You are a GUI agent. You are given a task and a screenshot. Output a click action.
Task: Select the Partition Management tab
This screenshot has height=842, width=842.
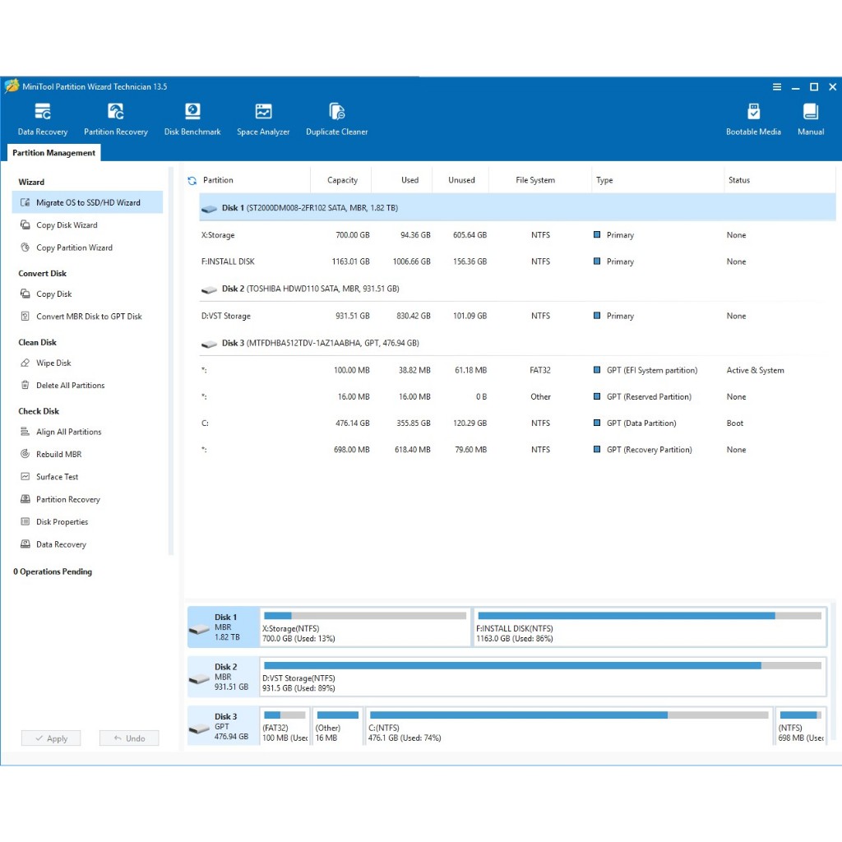pyautogui.click(x=54, y=153)
